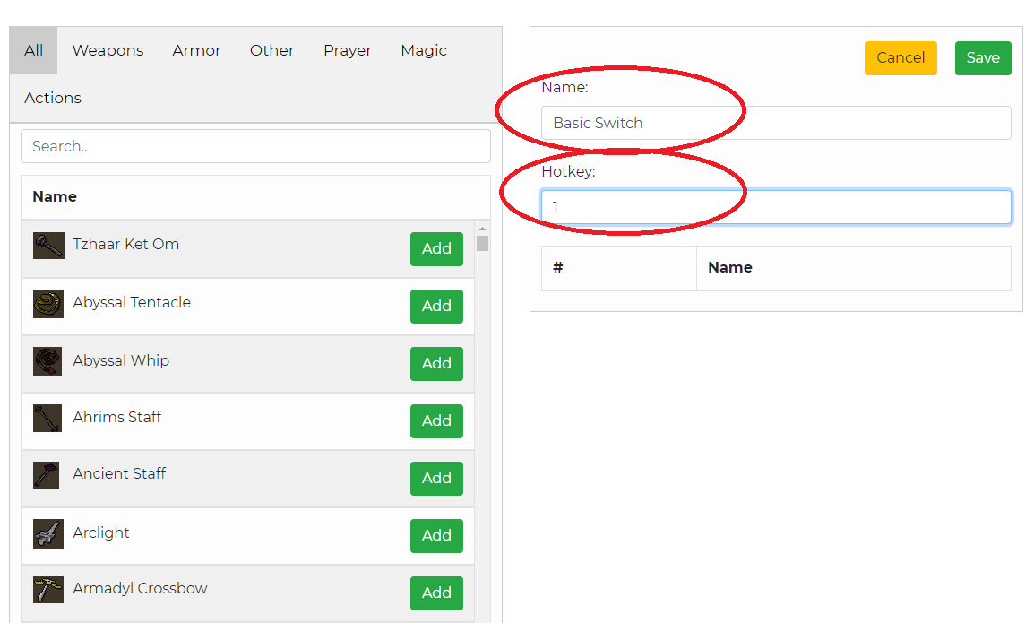Open the Weapons tab
Viewport: 1034px width, 623px height.
tap(108, 50)
